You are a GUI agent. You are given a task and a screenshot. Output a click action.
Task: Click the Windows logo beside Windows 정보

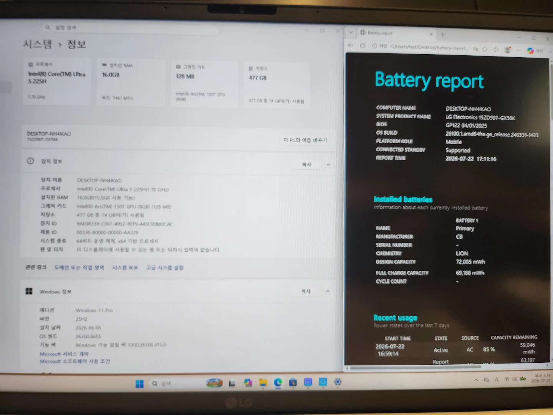(x=29, y=291)
